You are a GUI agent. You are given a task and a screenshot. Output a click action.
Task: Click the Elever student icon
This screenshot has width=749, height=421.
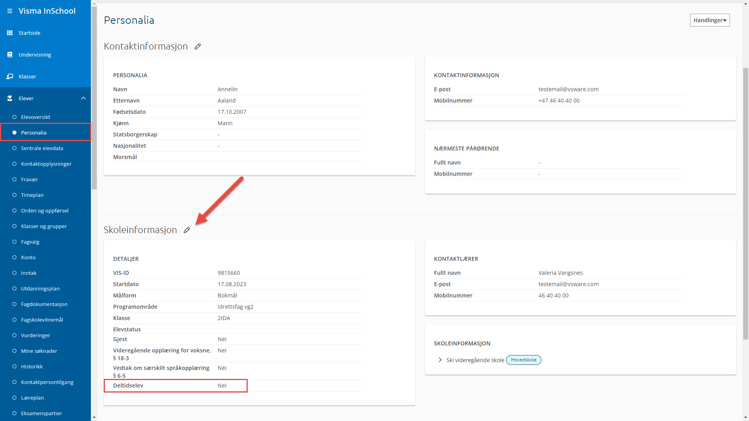(10, 98)
